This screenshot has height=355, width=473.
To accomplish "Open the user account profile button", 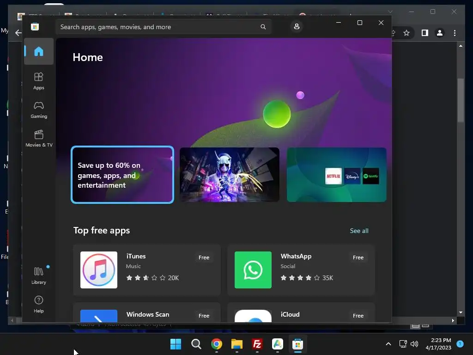I will point(297,26).
